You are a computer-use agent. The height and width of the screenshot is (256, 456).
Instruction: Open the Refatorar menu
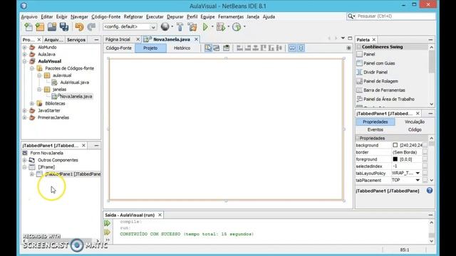[133, 17]
